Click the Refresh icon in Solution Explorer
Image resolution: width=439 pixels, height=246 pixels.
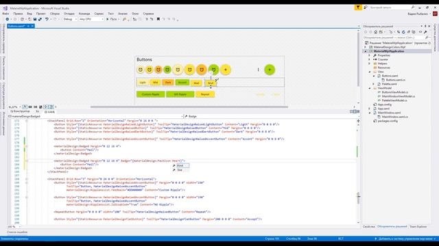click(403, 32)
